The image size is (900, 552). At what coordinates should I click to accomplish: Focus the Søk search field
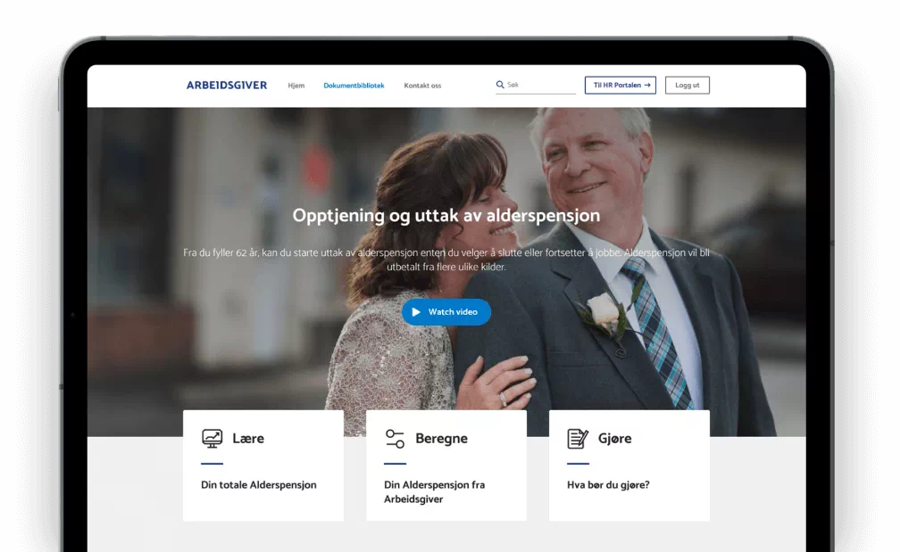pyautogui.click(x=536, y=85)
